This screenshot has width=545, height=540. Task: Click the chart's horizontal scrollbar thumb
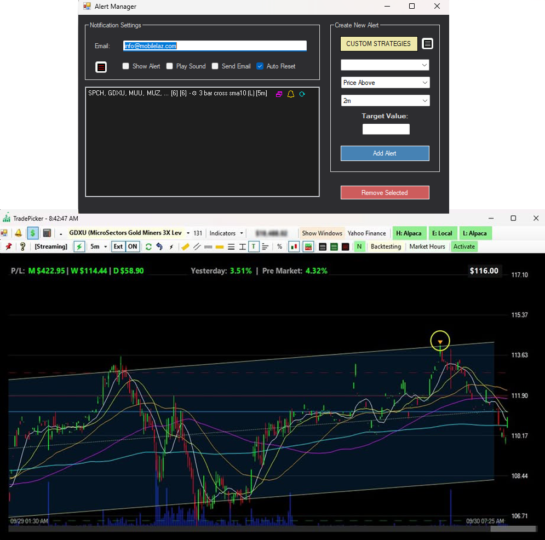pos(513,529)
